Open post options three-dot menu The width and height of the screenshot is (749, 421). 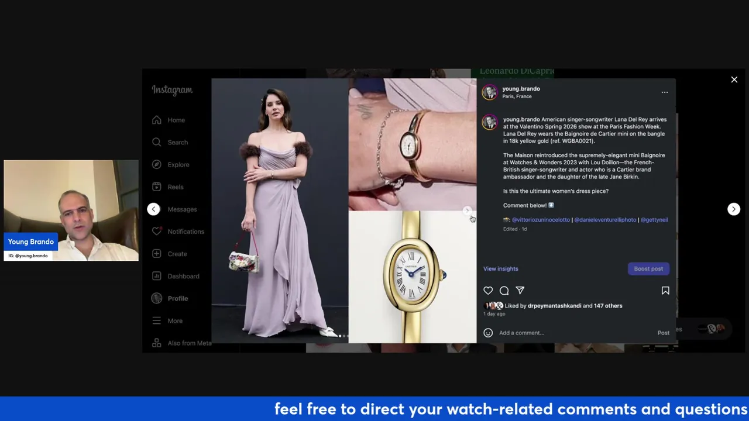665,92
